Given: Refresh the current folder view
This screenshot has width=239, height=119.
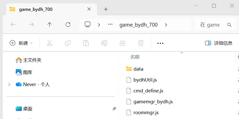Looking at the screenshot, I should 68,25.
